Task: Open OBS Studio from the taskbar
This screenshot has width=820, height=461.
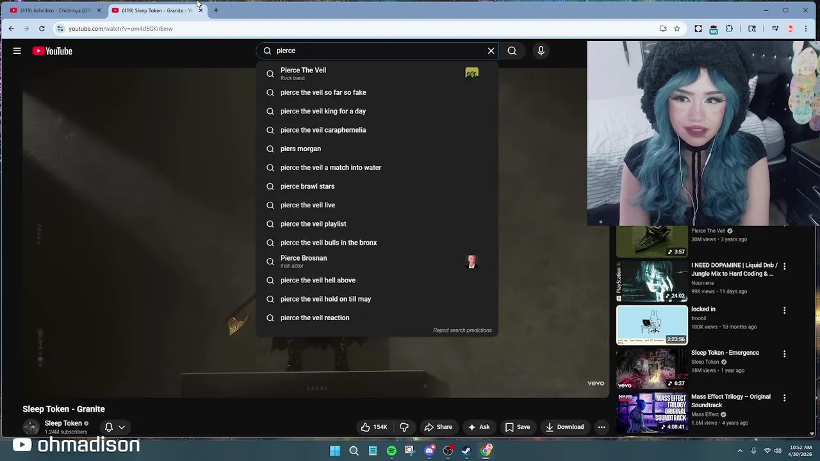Action: [448, 451]
